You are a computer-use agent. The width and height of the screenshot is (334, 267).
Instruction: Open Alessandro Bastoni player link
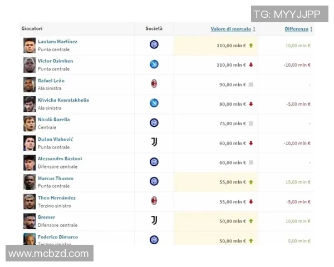[x=60, y=159]
